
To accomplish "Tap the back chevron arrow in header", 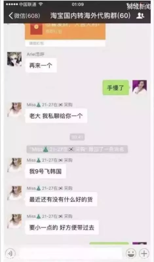I will pyautogui.click(x=11, y=16).
